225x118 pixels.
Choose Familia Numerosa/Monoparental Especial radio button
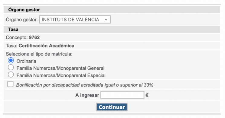coord(11,75)
